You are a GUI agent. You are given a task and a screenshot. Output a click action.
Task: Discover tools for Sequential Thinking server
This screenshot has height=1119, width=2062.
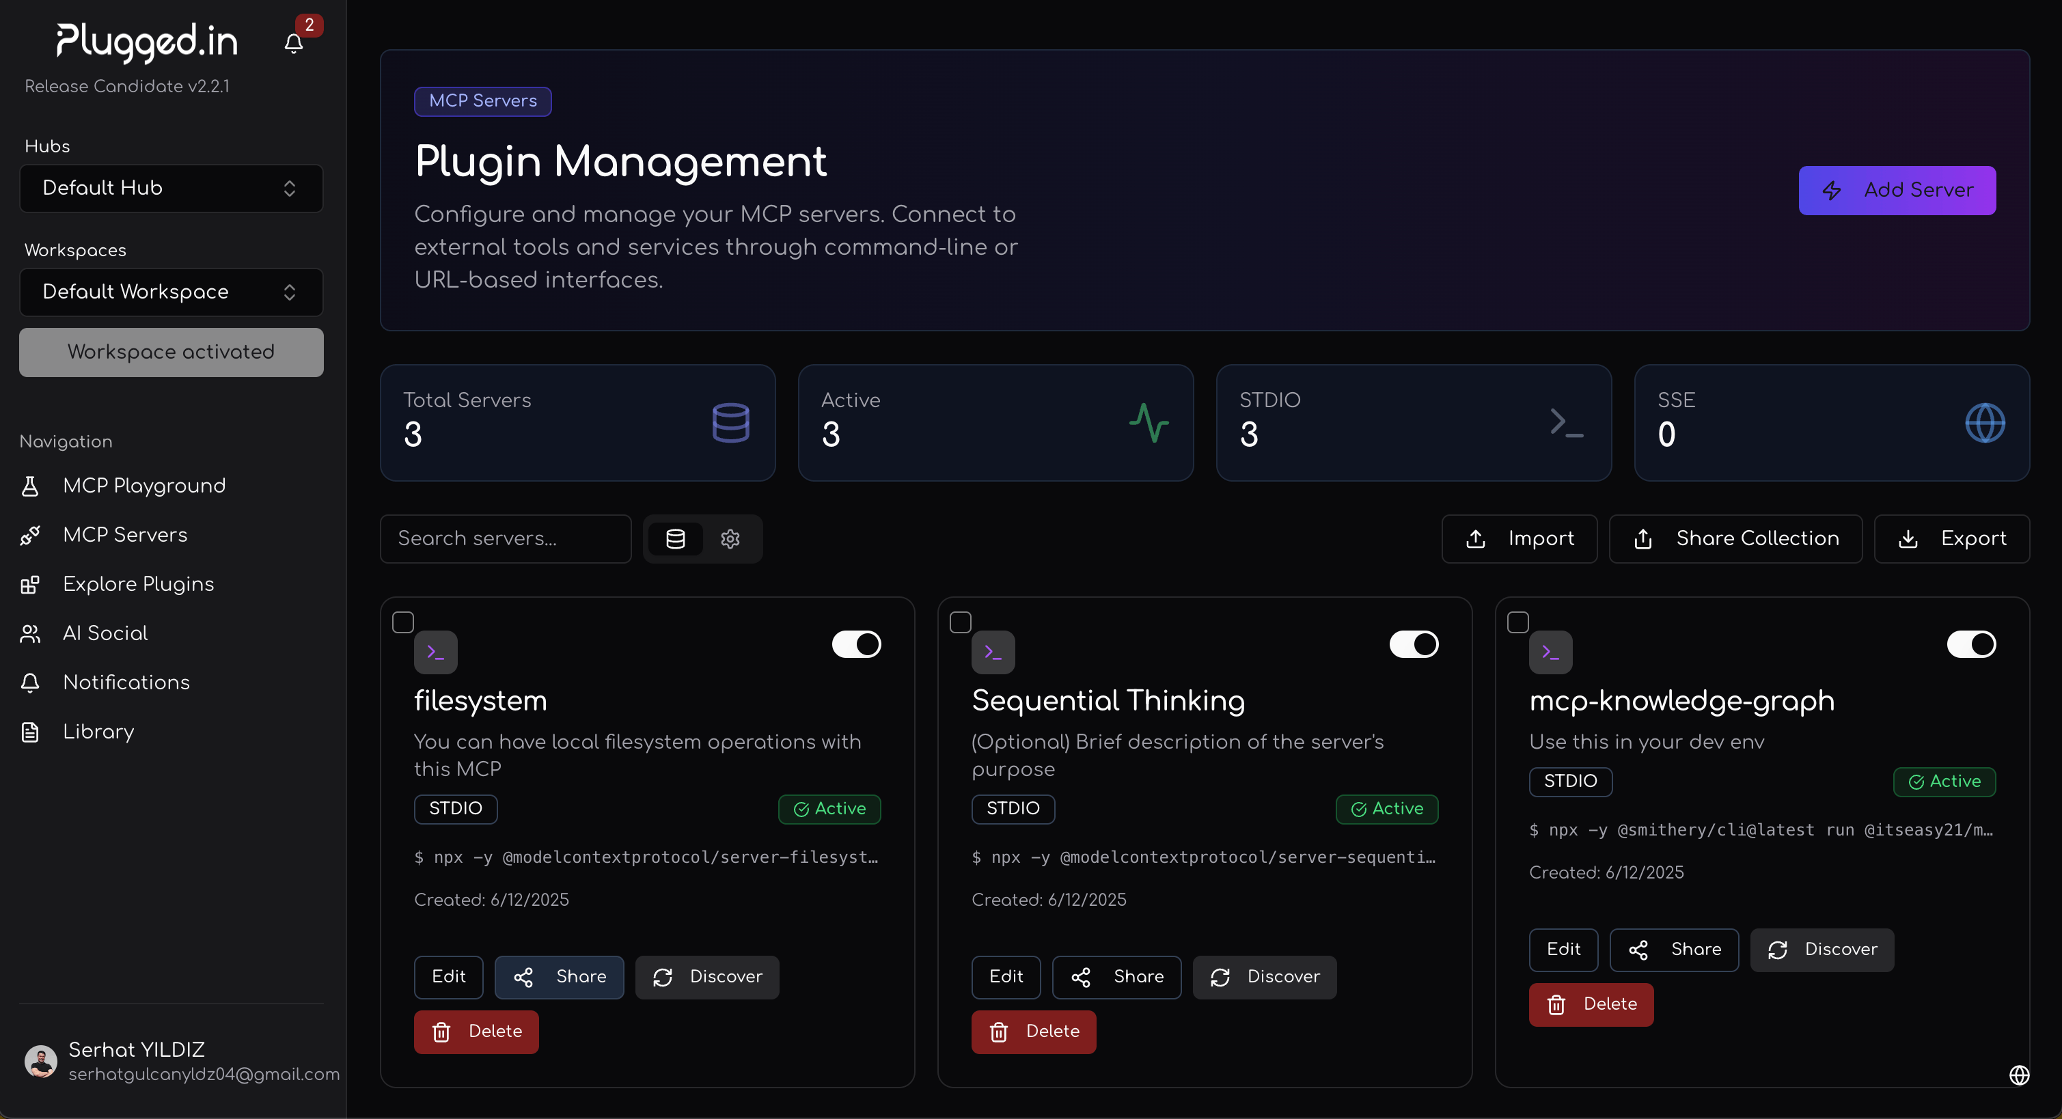coord(1265,978)
